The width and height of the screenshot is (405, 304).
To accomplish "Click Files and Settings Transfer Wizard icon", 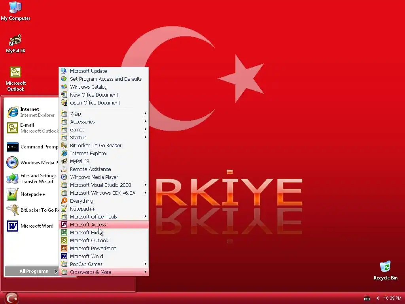I will [12, 179].
